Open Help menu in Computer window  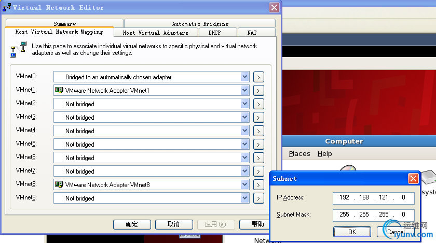click(324, 153)
